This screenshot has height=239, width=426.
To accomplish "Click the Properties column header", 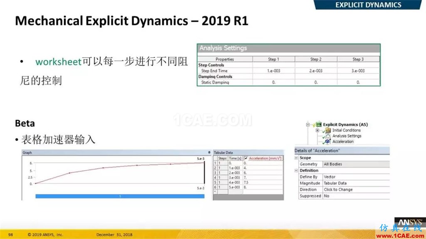I will point(225,59).
